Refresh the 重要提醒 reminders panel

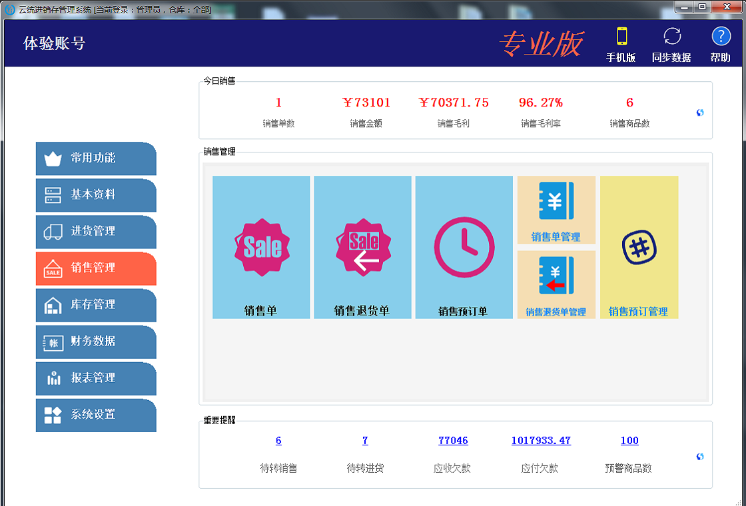coord(700,457)
